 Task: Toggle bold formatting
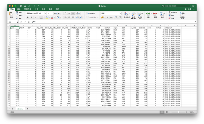pos(28,17)
